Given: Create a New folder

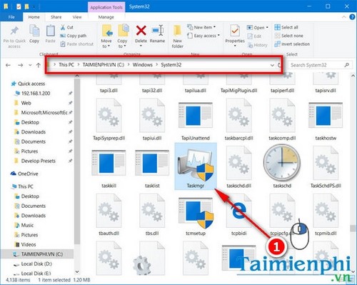Looking at the screenshot, I should (x=177, y=36).
